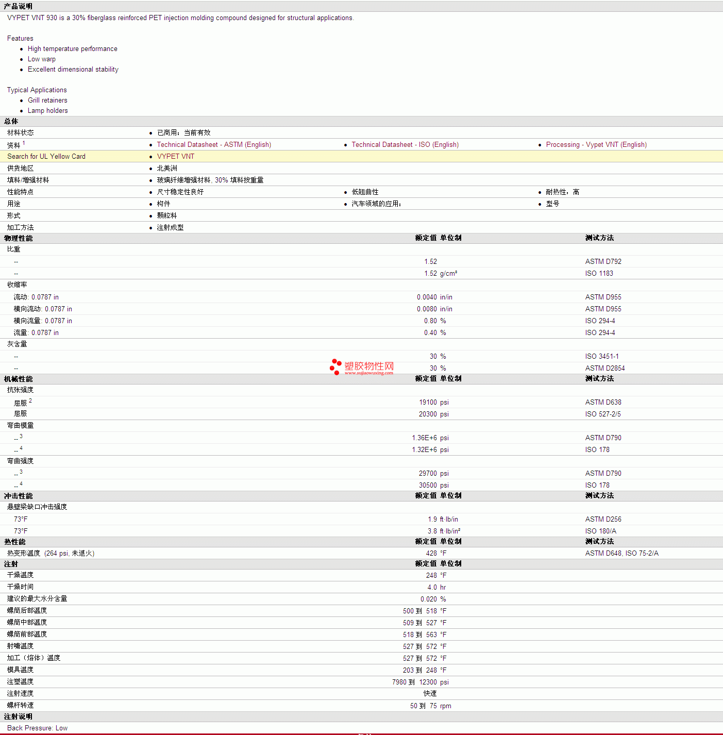Click the 产品说明 section header
The height and width of the screenshot is (735, 723).
point(18,6)
